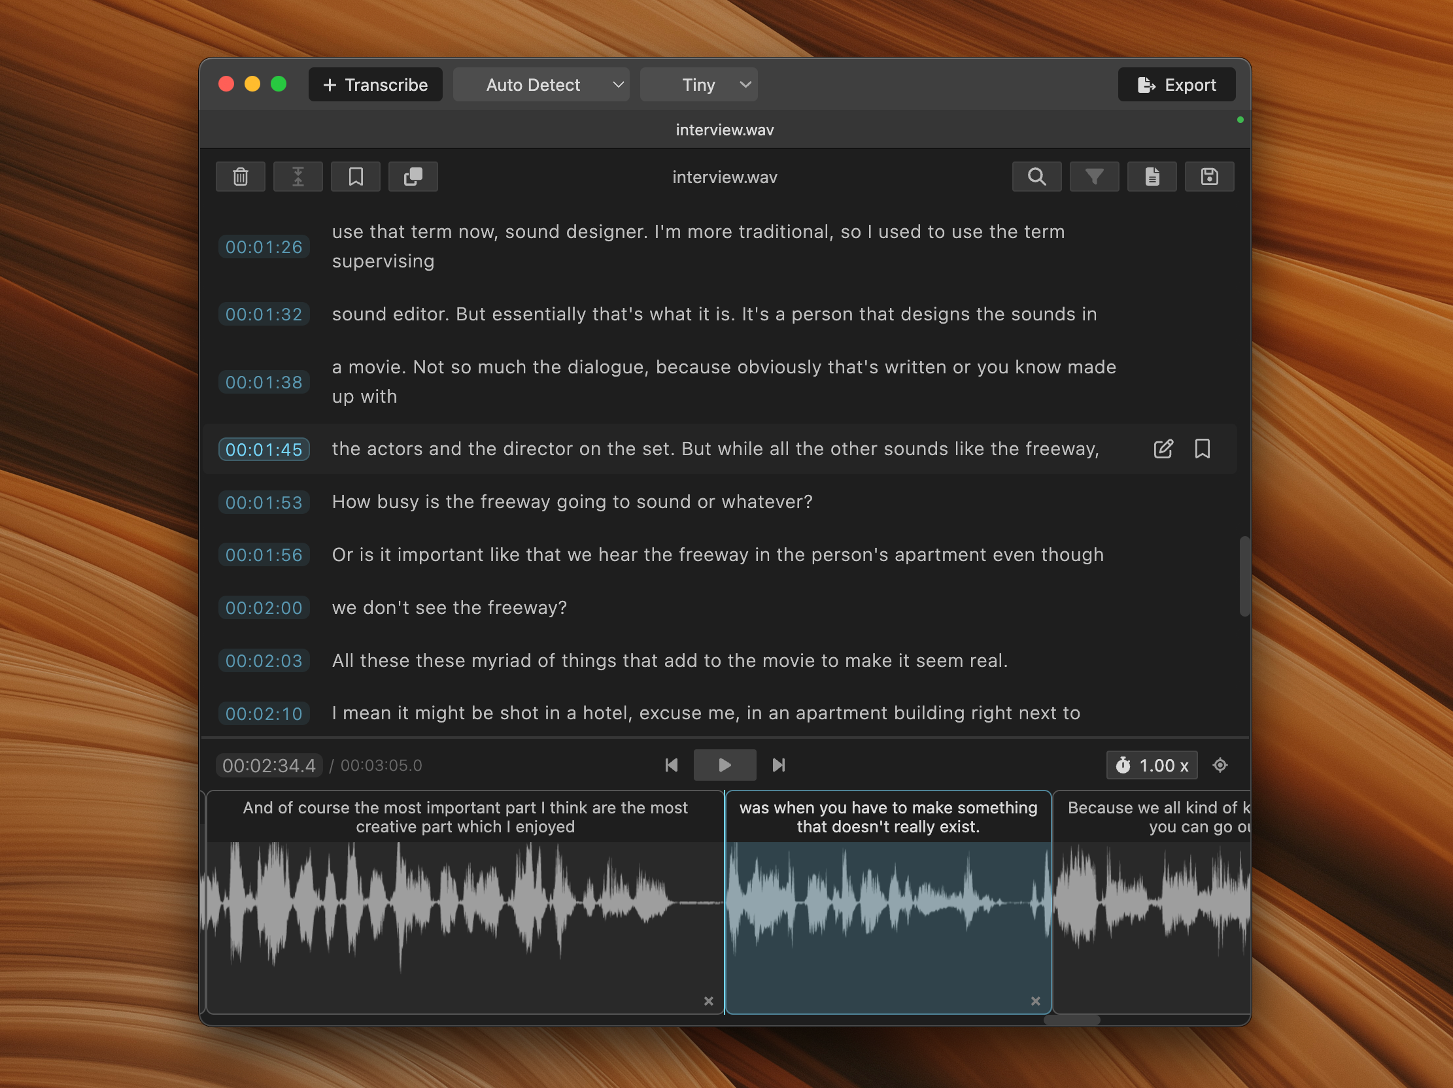Image resolution: width=1453 pixels, height=1088 pixels.
Task: Jump to timestamp 00:01:45
Action: pos(264,449)
